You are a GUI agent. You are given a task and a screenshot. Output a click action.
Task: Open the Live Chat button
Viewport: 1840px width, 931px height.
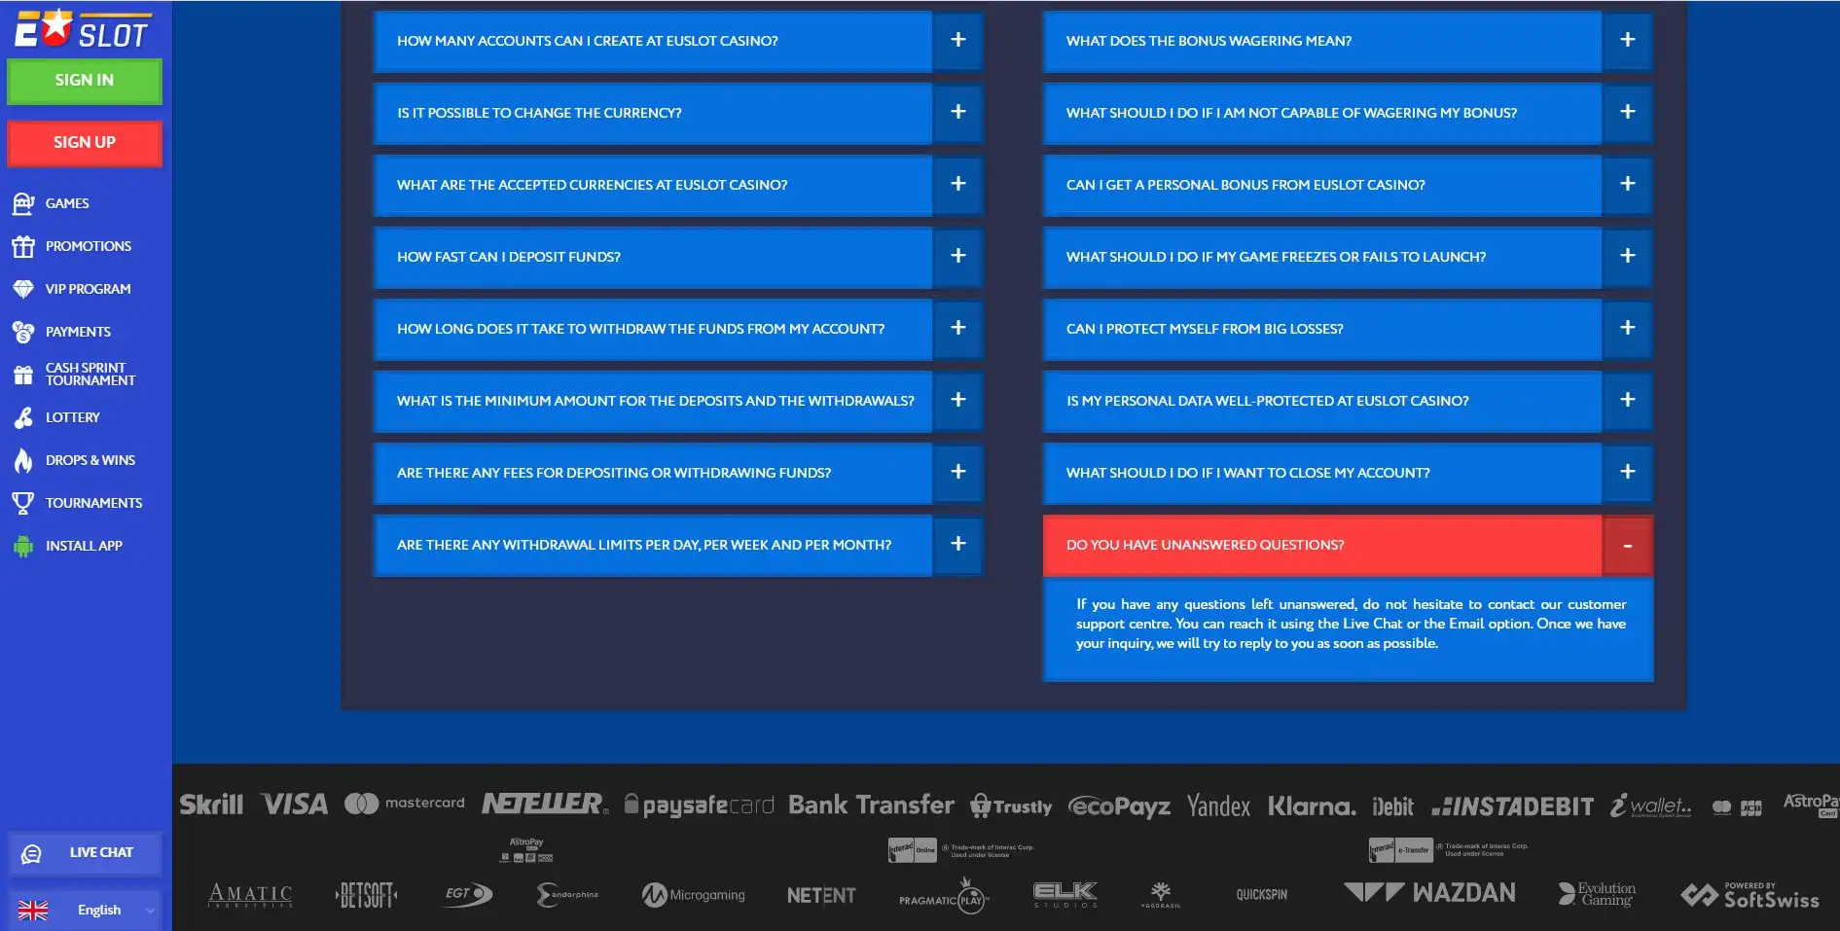click(85, 853)
